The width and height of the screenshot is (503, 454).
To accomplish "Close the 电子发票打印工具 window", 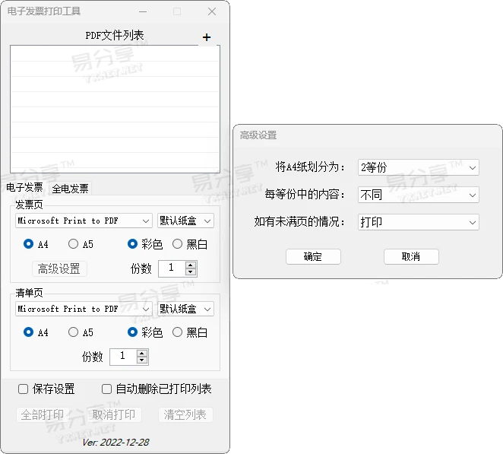I will tap(212, 11).
